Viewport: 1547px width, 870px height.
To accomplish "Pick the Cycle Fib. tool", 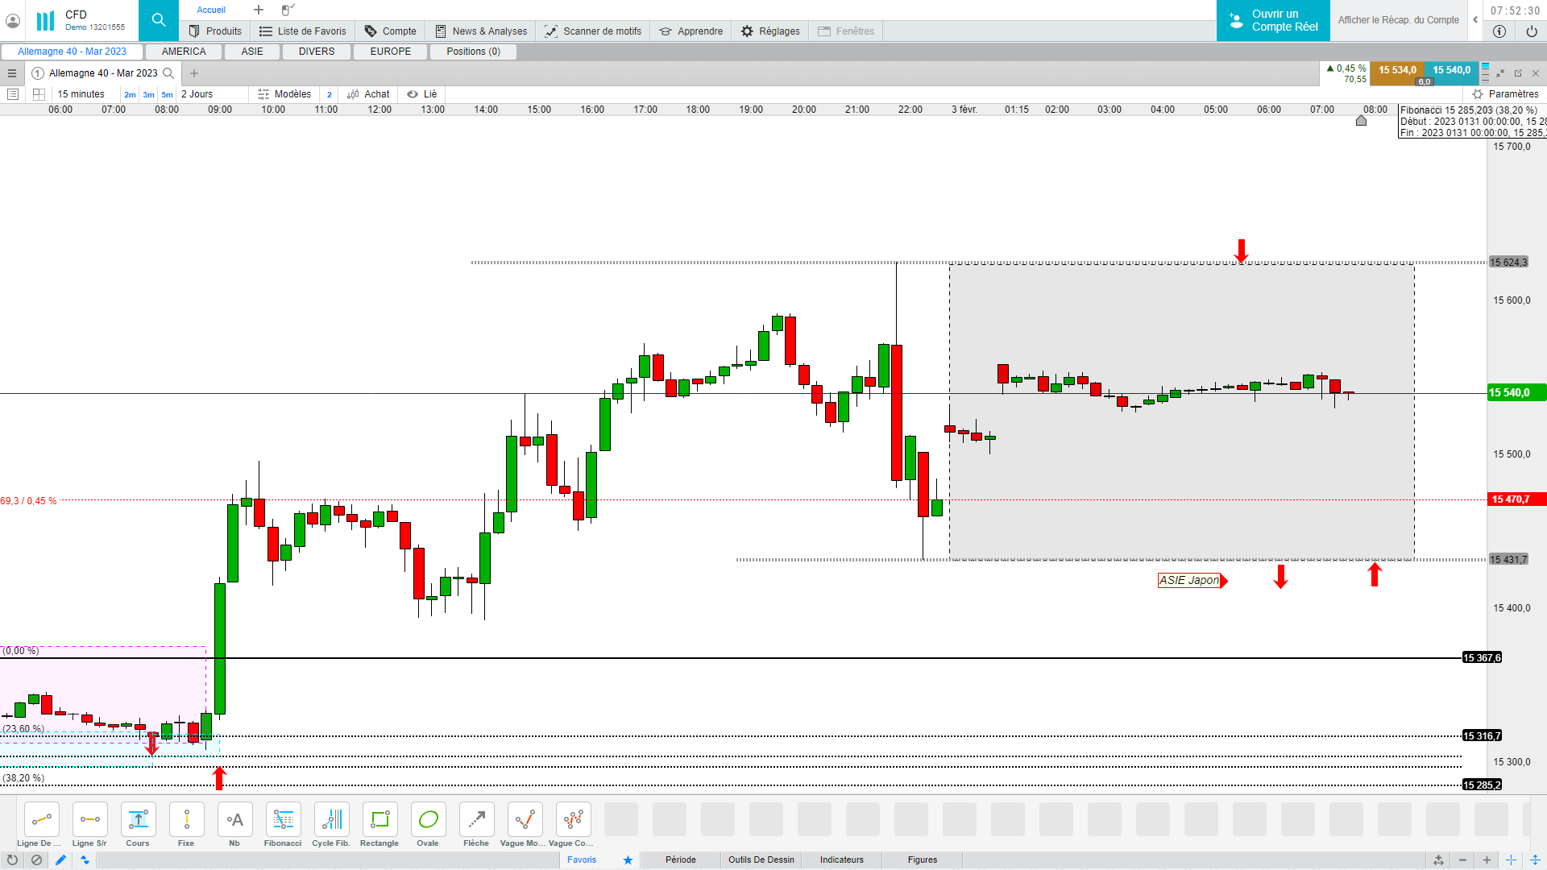I will coord(331,820).
